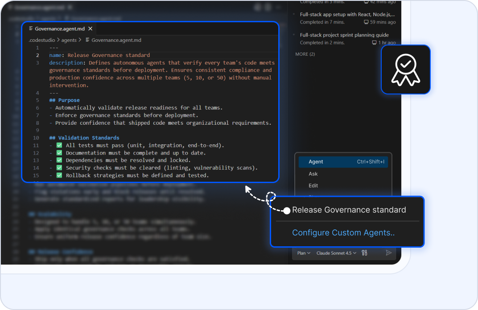
Task: Click "agents" in the breadcrumb path
Action: 69,40
